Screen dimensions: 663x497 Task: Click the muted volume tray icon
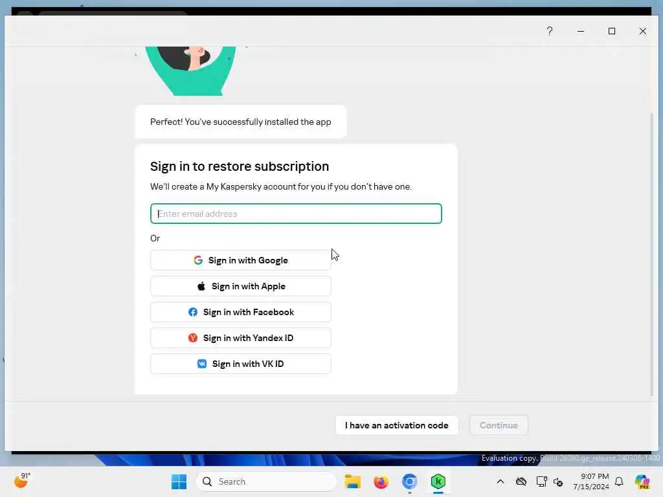tap(558, 481)
